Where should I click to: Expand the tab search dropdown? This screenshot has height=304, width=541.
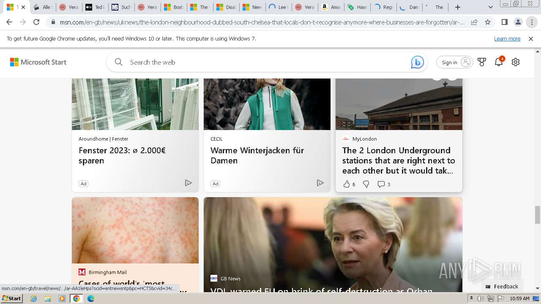(x=490, y=7)
